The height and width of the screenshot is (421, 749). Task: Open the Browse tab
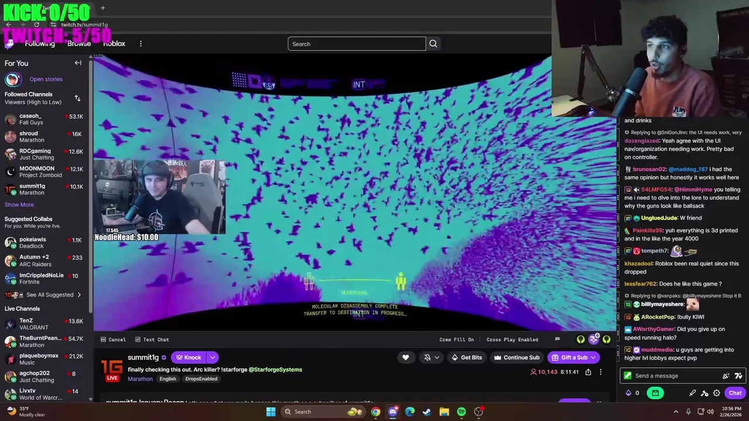click(79, 44)
